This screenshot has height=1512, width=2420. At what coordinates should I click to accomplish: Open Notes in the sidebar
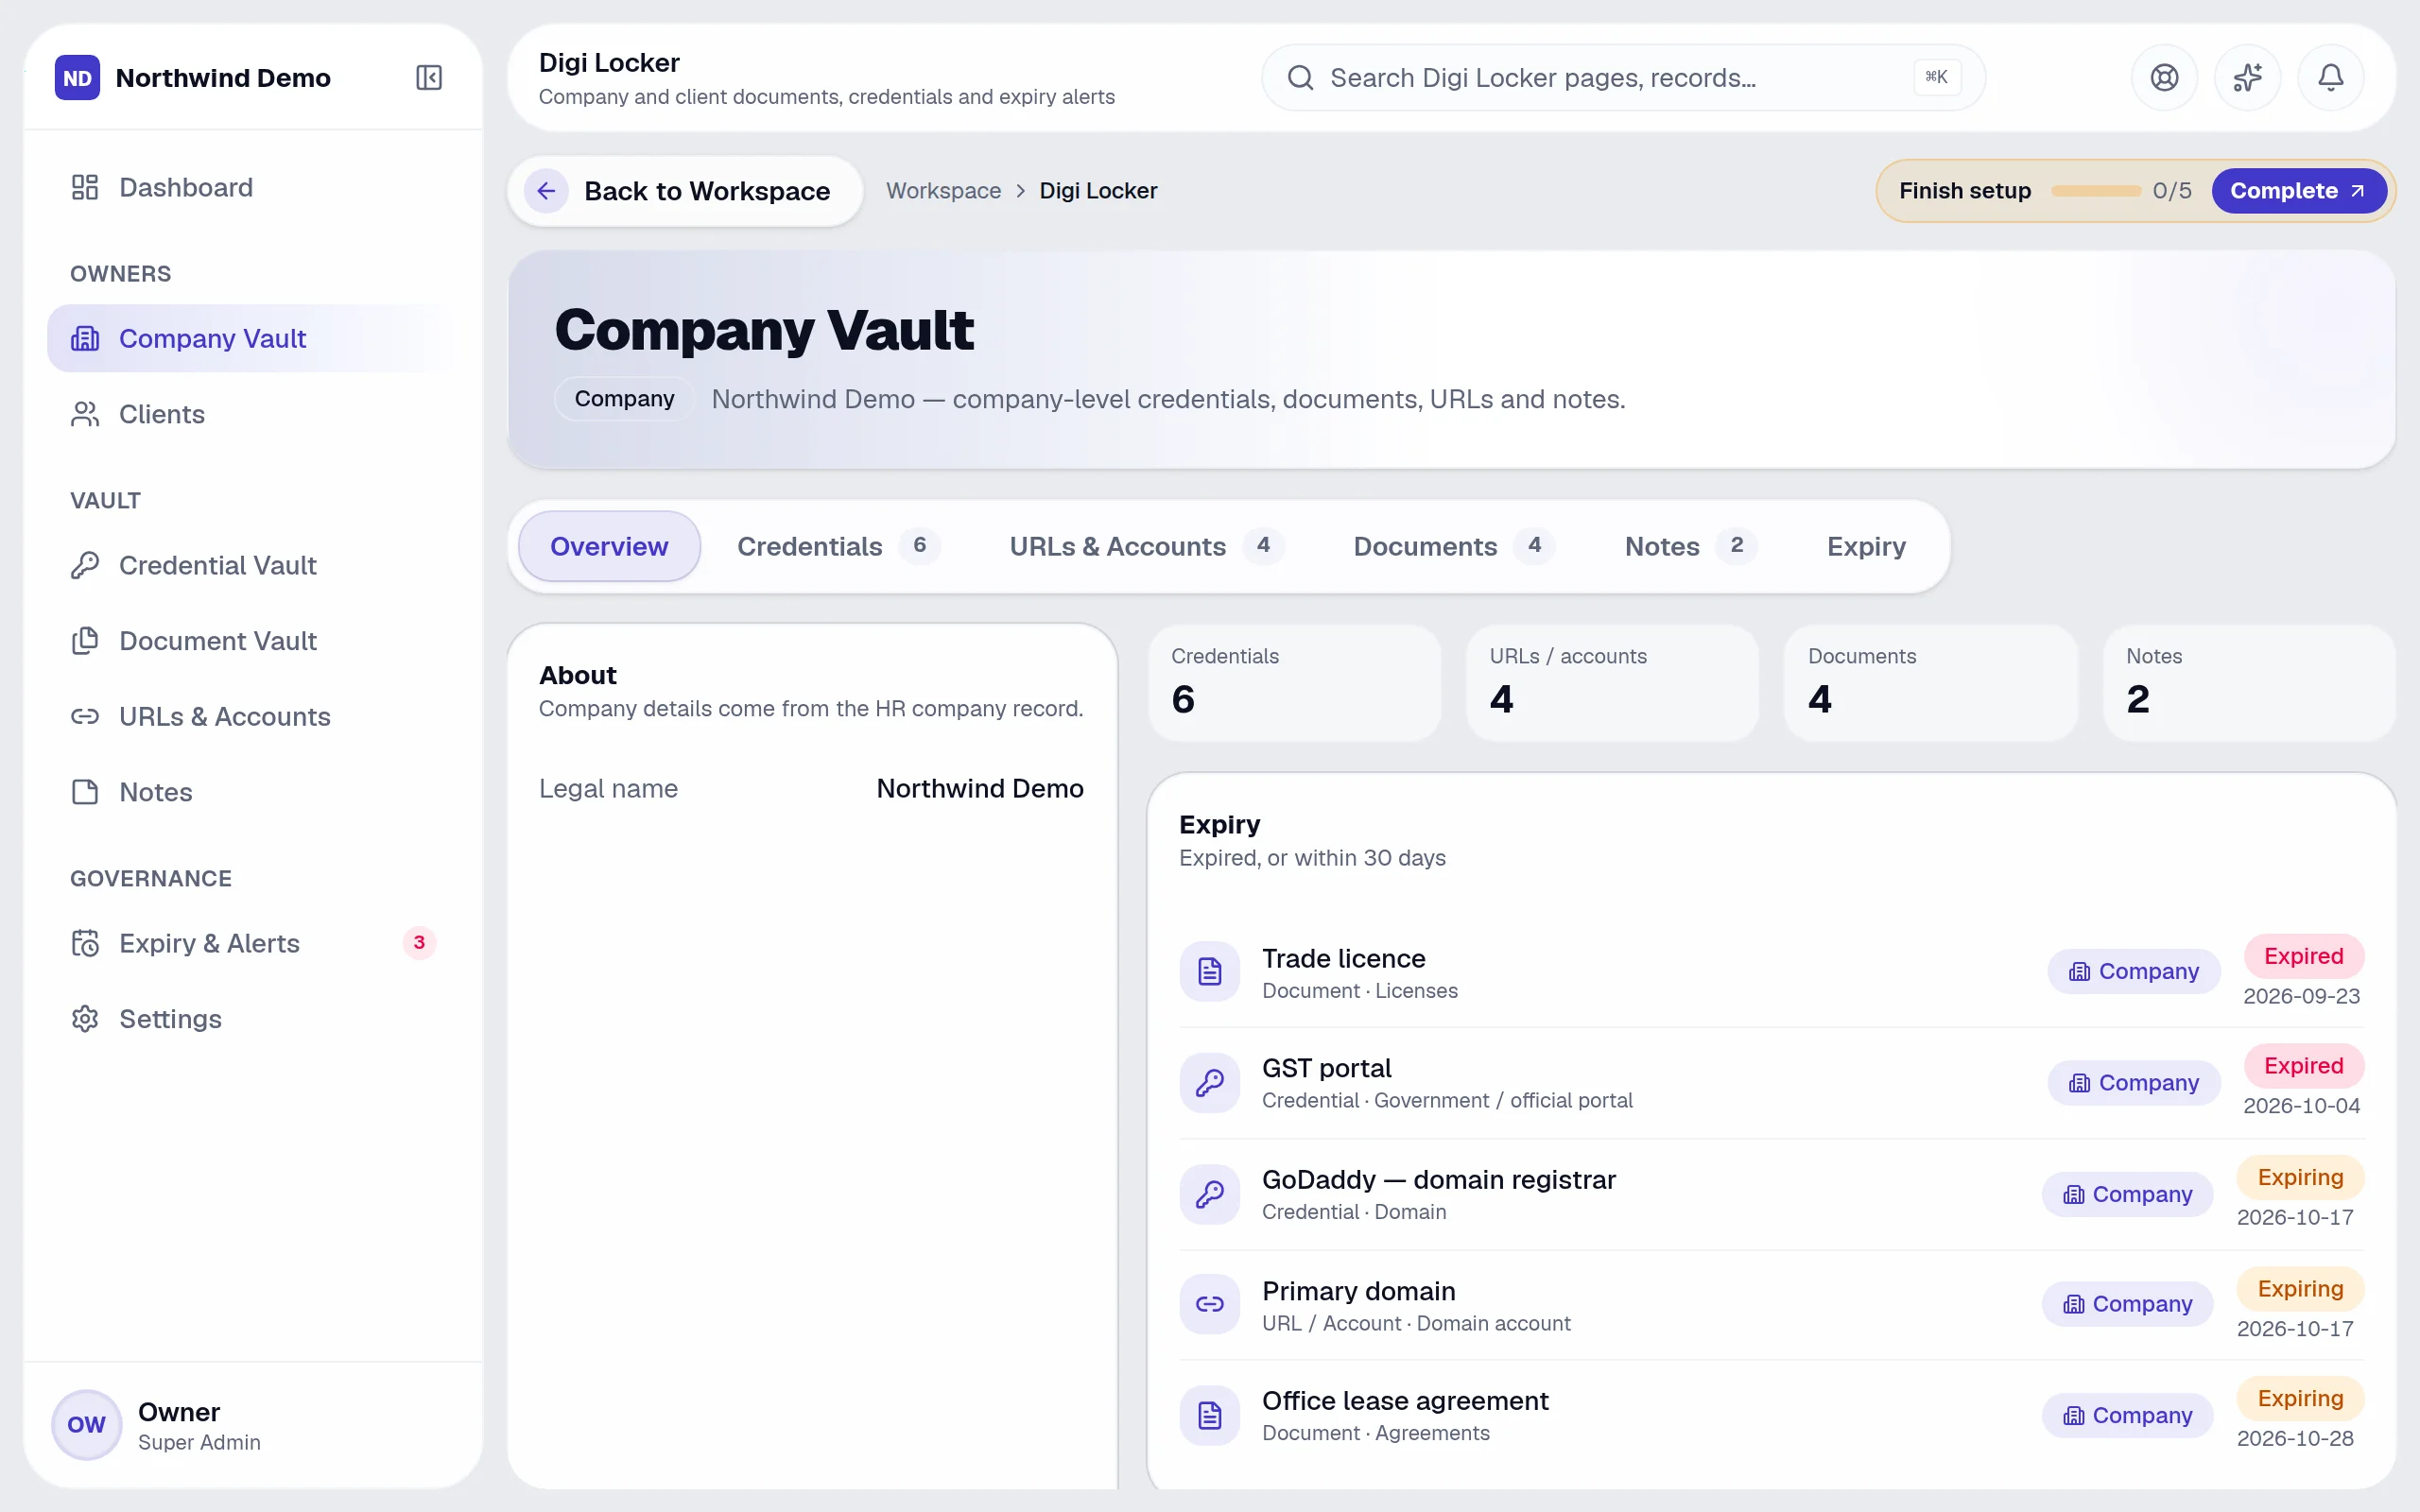(x=252, y=792)
